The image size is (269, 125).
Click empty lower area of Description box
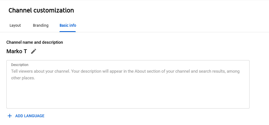[128, 96]
